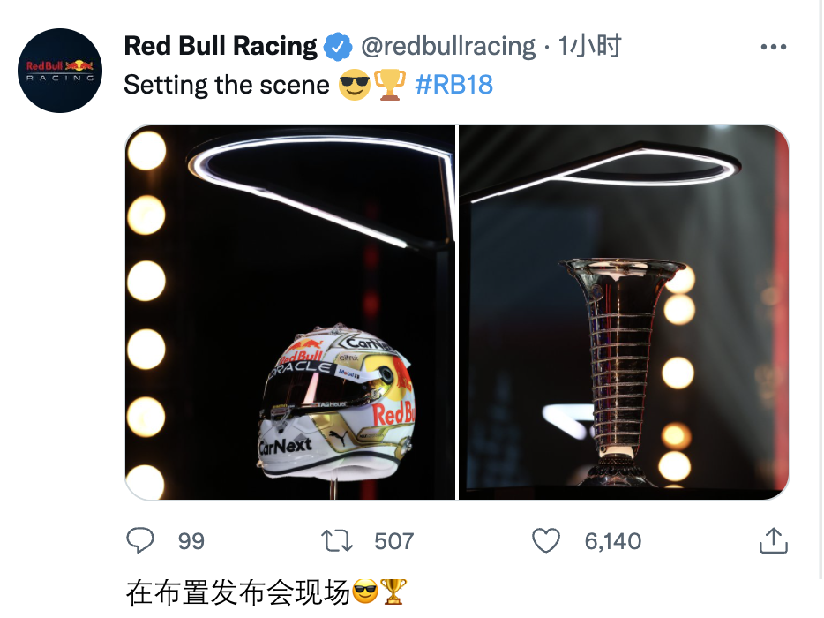This screenshot has width=824, height=618.
Task: Click the share tweet icon
Action: pyautogui.click(x=773, y=540)
